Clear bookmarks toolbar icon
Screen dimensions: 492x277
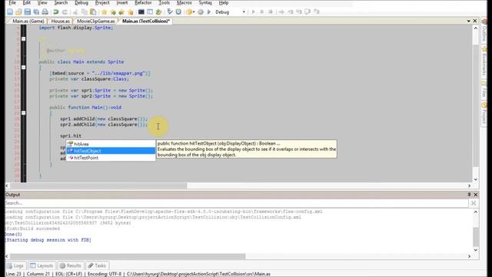click(131, 12)
